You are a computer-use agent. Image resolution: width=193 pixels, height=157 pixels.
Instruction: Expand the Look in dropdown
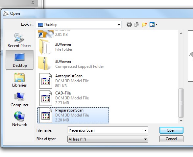119,25
